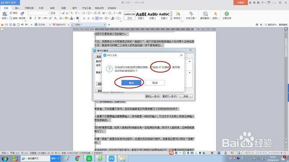Click the paste (粘贴) clipboard icon

(x=5, y=14)
